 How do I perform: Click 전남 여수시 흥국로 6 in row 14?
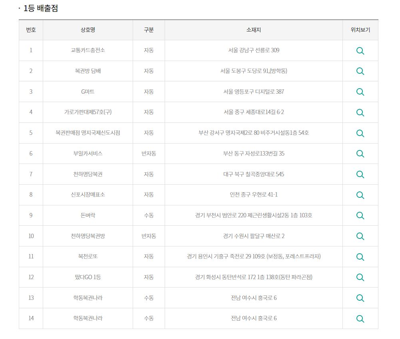[254, 318]
